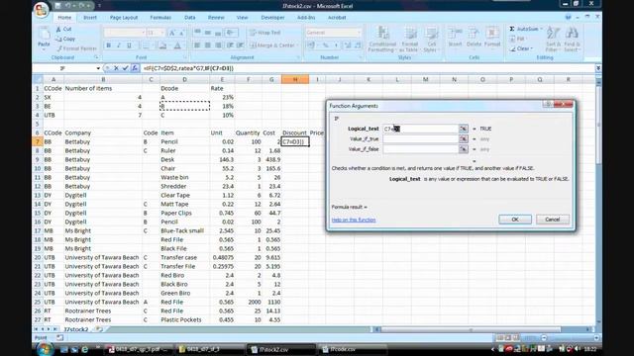The width and height of the screenshot is (634, 356).
Task: Open the Review ribbon tab
Action: [216, 18]
